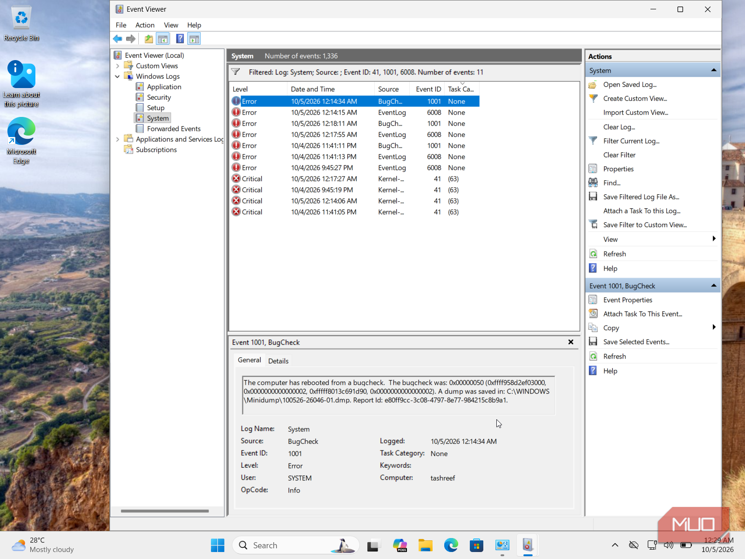Click Clear Log action
Viewport: 745px width, 559px height.
pyautogui.click(x=619, y=127)
